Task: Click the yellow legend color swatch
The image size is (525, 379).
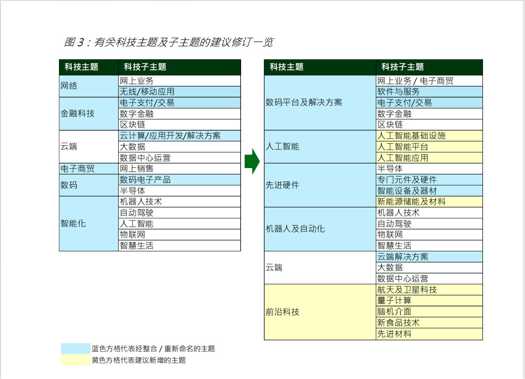Action: pyautogui.click(x=76, y=360)
